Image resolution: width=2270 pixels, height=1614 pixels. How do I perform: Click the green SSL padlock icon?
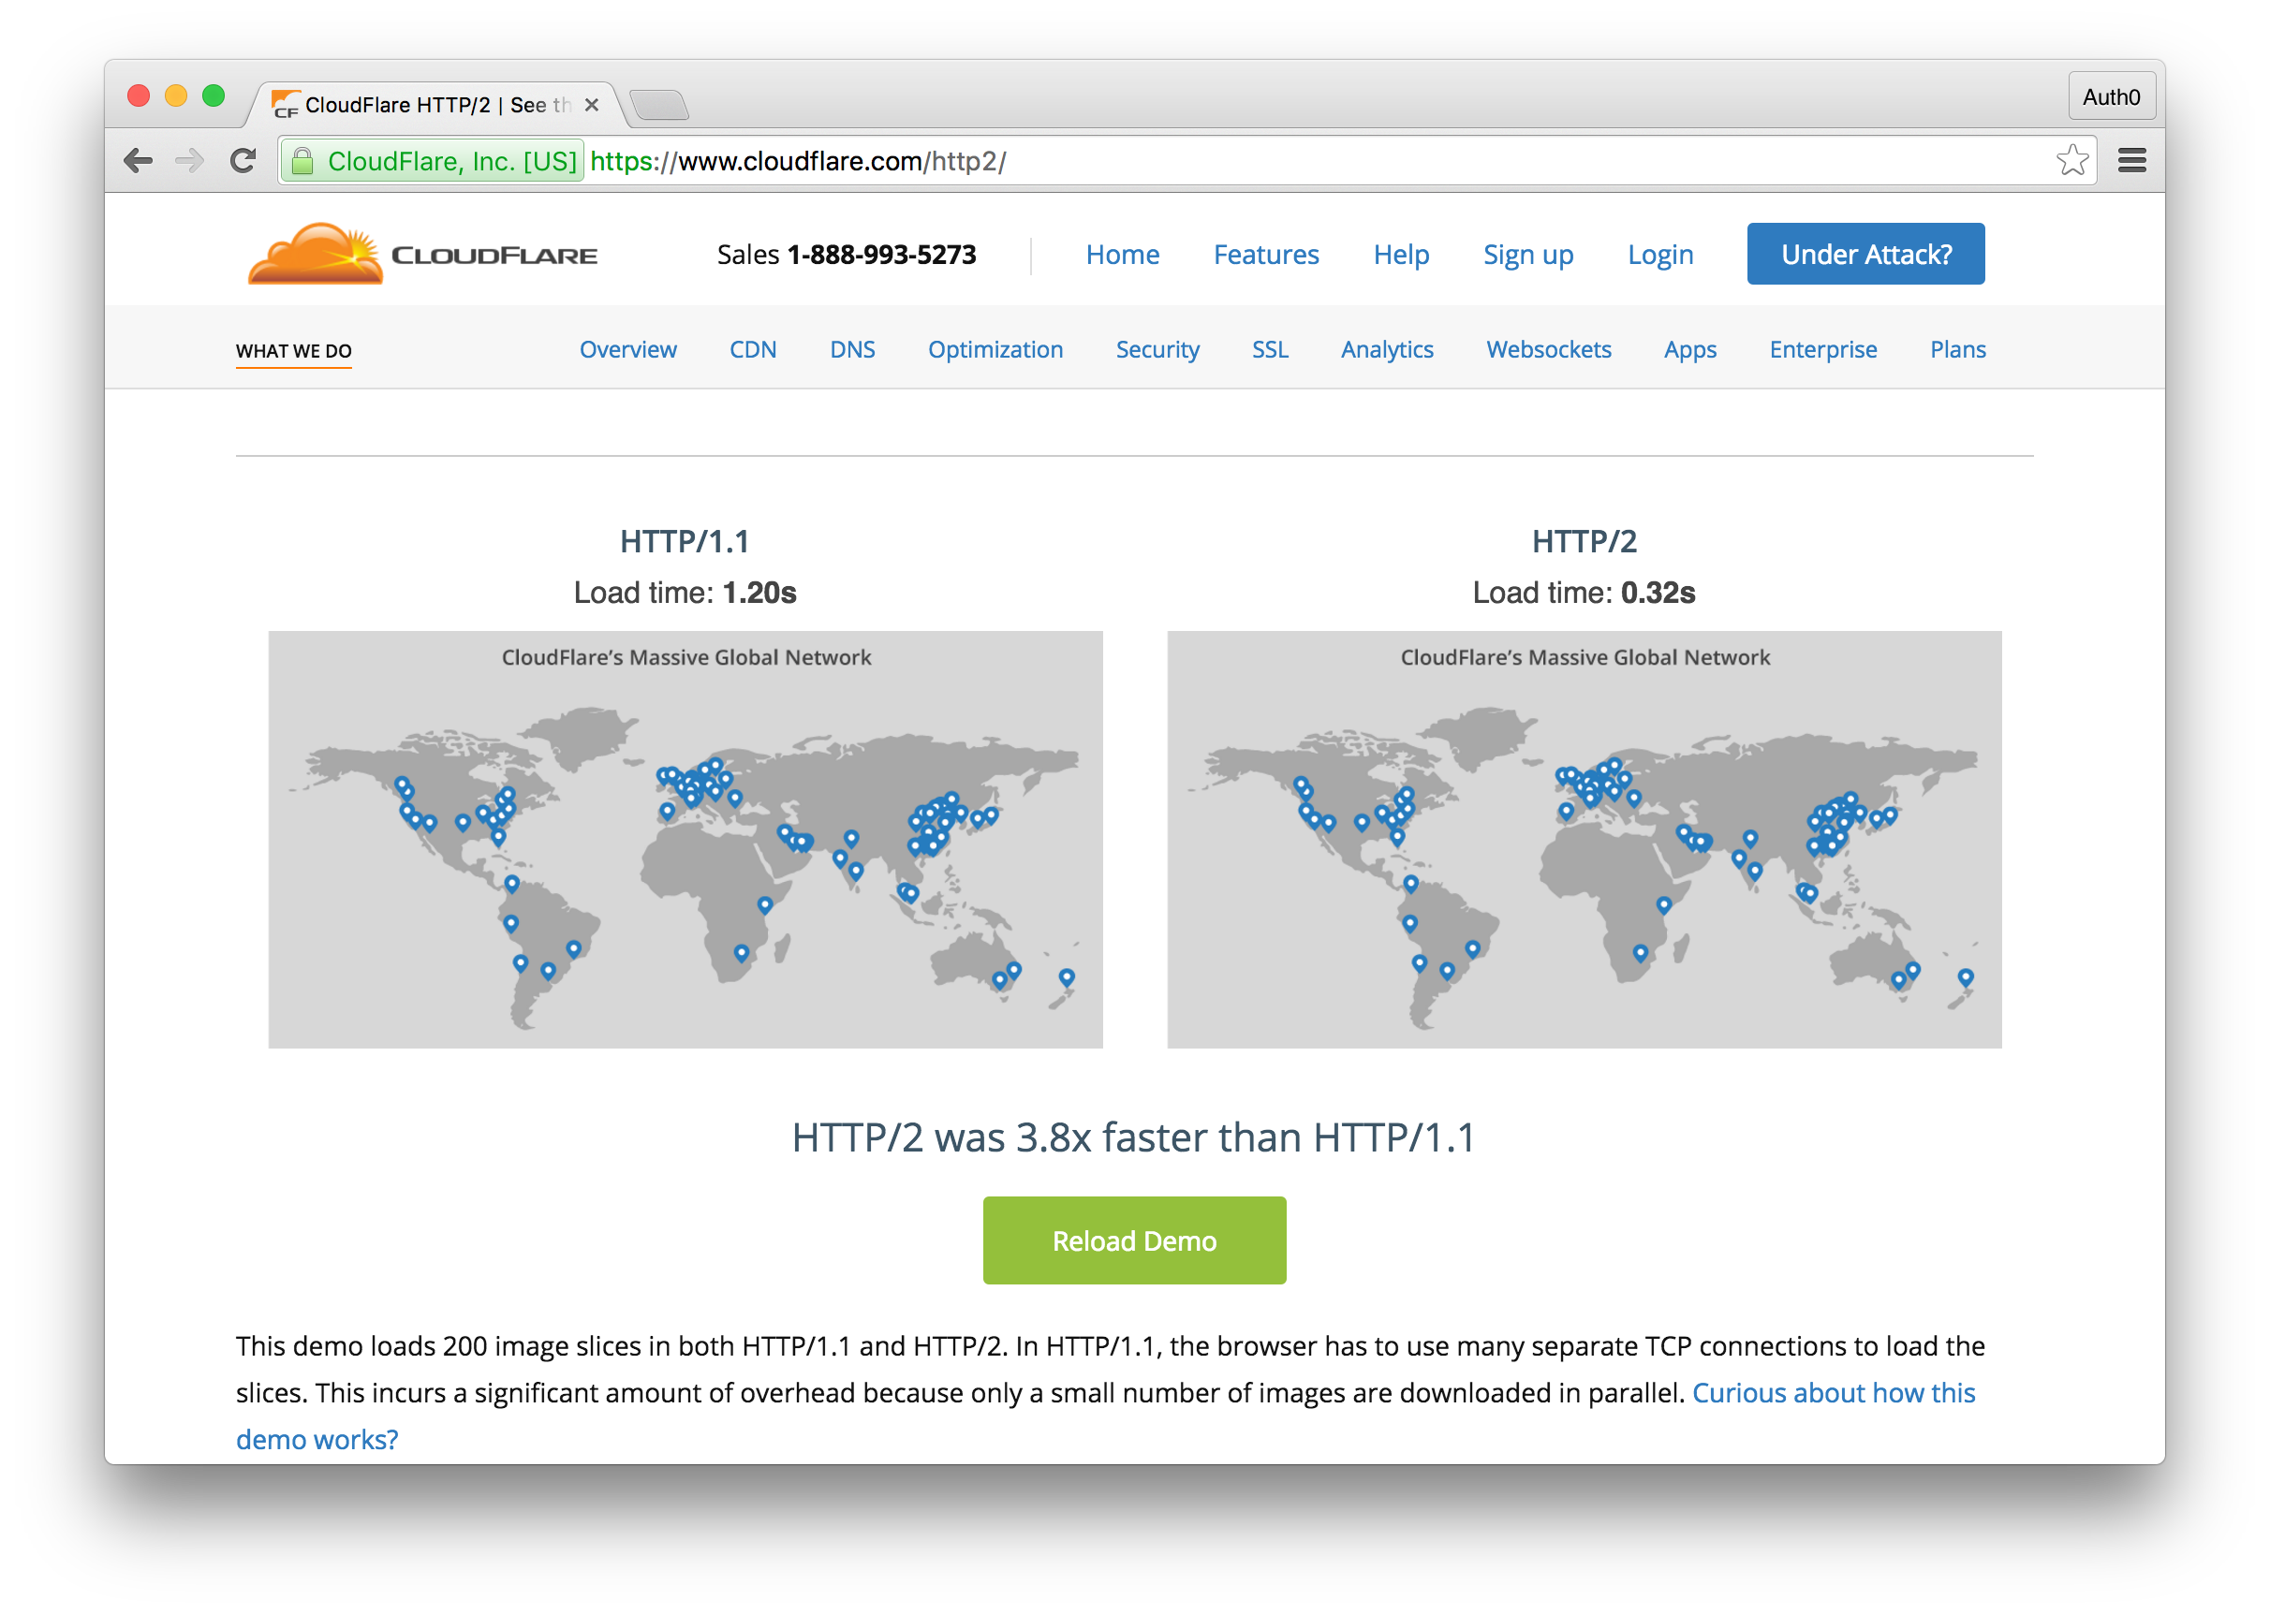(303, 161)
